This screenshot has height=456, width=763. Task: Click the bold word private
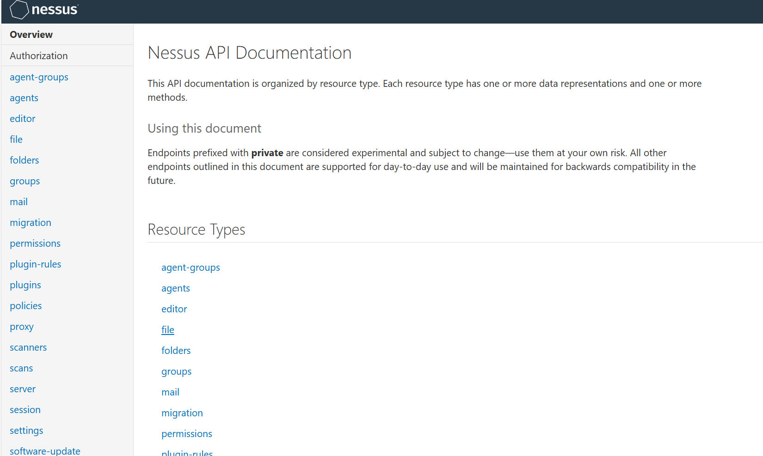click(x=267, y=153)
